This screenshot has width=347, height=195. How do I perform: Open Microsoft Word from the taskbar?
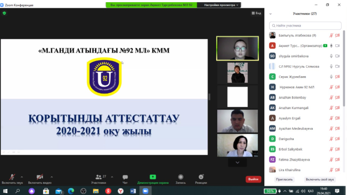click(133, 191)
